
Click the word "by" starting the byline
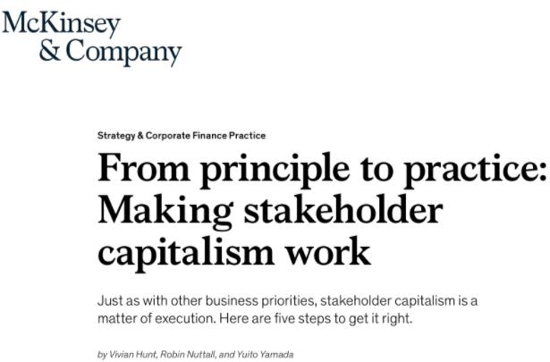101,354
